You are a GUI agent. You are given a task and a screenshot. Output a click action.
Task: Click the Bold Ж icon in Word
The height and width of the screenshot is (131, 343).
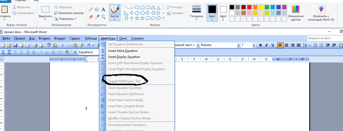[x=260, y=45]
